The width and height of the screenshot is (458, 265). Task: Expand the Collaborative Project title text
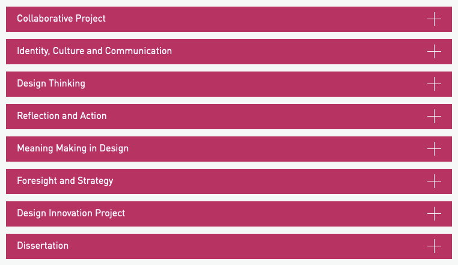click(x=61, y=19)
